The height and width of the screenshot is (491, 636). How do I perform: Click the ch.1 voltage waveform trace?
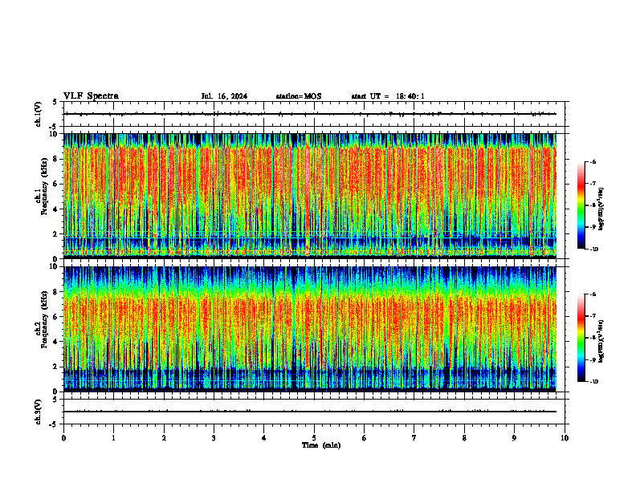tap(310, 114)
